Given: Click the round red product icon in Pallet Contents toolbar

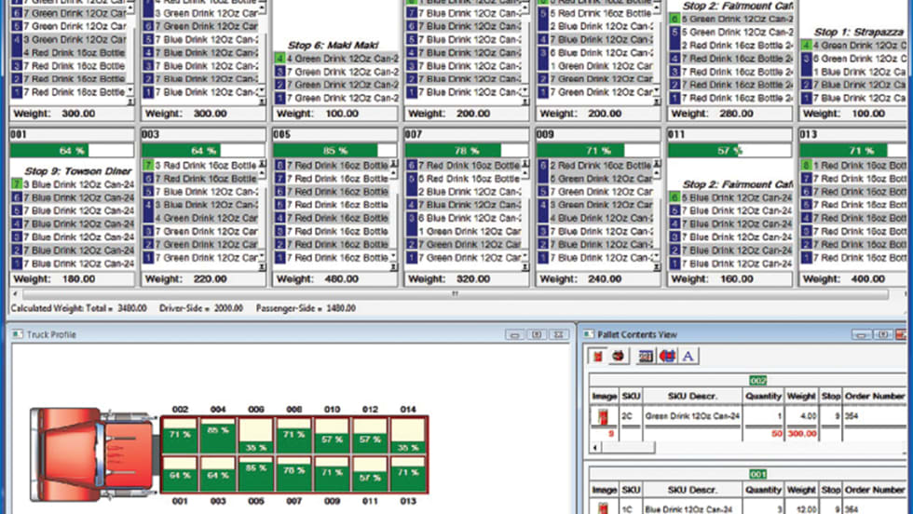Looking at the screenshot, I should (x=619, y=355).
